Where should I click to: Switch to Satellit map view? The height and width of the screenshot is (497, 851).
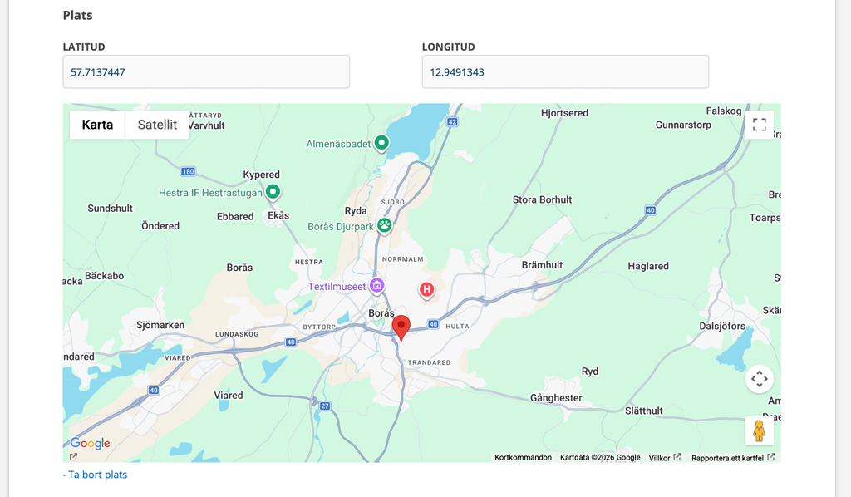(x=157, y=125)
